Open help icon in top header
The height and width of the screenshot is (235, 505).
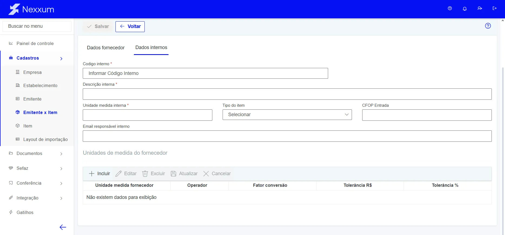450,8
